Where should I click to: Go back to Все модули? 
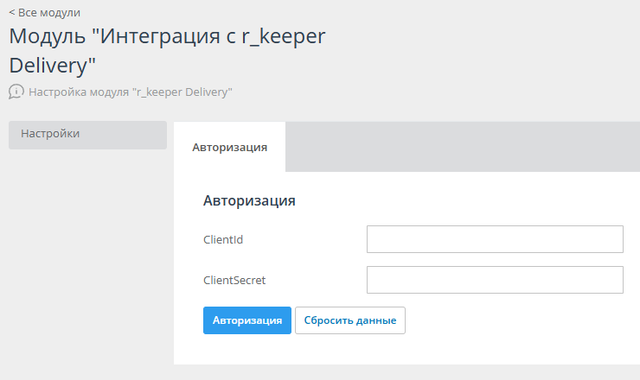(x=45, y=13)
